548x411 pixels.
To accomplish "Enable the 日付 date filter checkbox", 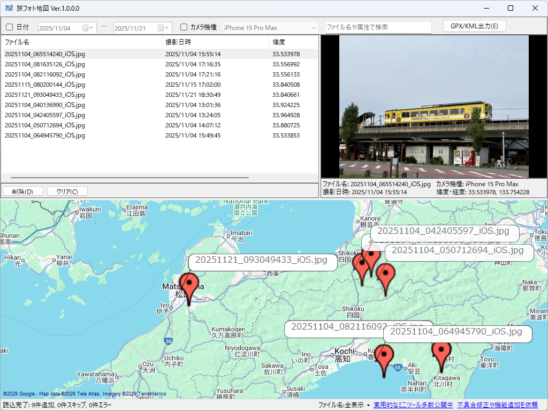I will pos(9,27).
